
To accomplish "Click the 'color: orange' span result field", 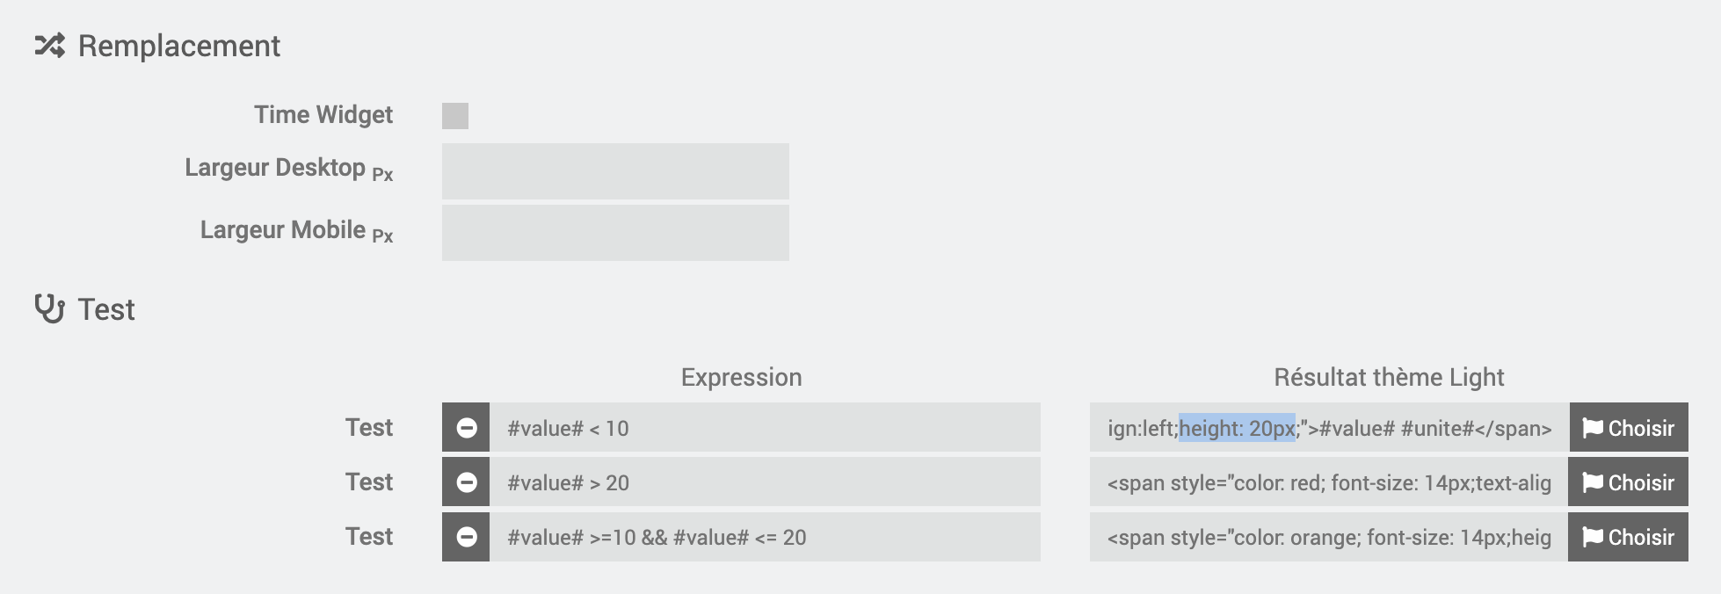I will pyautogui.click(x=1329, y=537).
